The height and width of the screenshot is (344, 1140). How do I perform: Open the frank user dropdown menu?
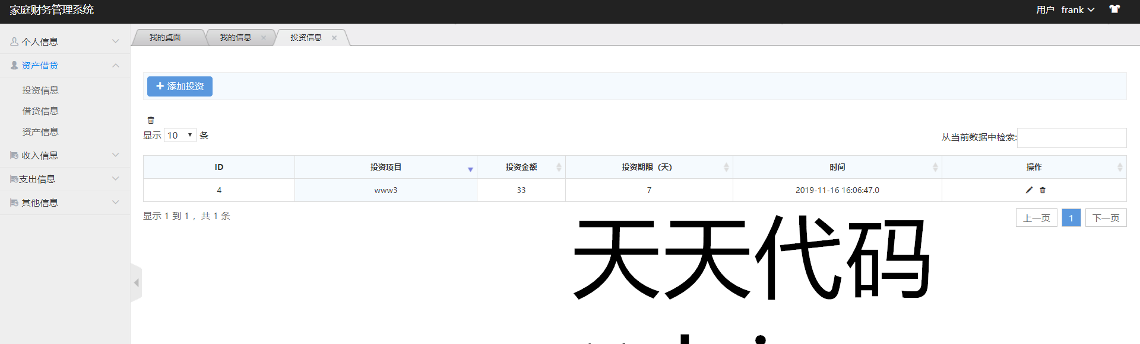pyautogui.click(x=1077, y=10)
